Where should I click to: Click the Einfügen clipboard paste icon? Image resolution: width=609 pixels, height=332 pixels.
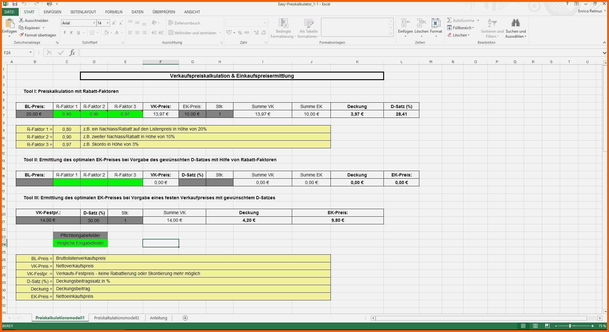click(10, 23)
